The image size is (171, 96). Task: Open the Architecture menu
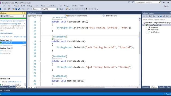(x=52, y=6)
